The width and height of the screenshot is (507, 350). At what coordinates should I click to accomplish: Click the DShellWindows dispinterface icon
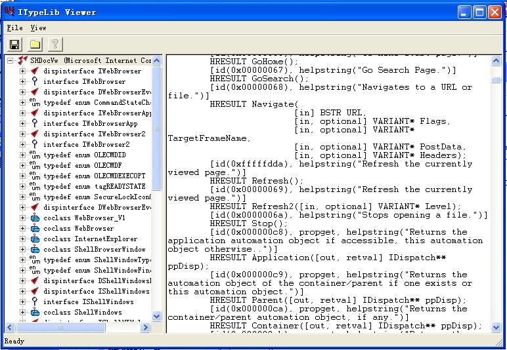point(35,281)
